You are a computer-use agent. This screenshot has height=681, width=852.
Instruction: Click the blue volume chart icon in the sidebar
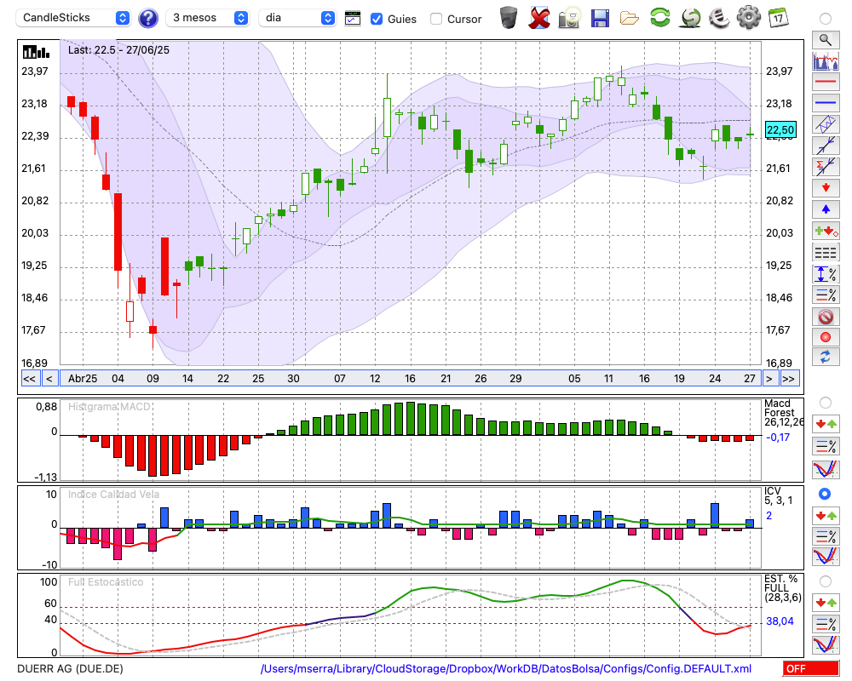[826, 60]
